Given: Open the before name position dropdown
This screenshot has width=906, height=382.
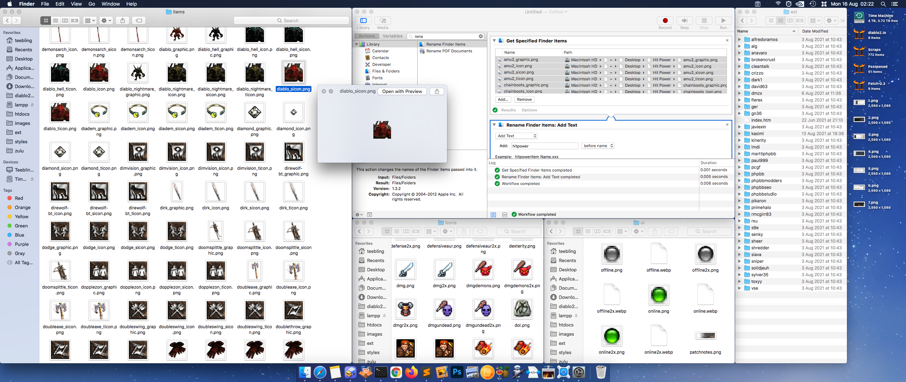Looking at the screenshot, I should pyautogui.click(x=597, y=146).
